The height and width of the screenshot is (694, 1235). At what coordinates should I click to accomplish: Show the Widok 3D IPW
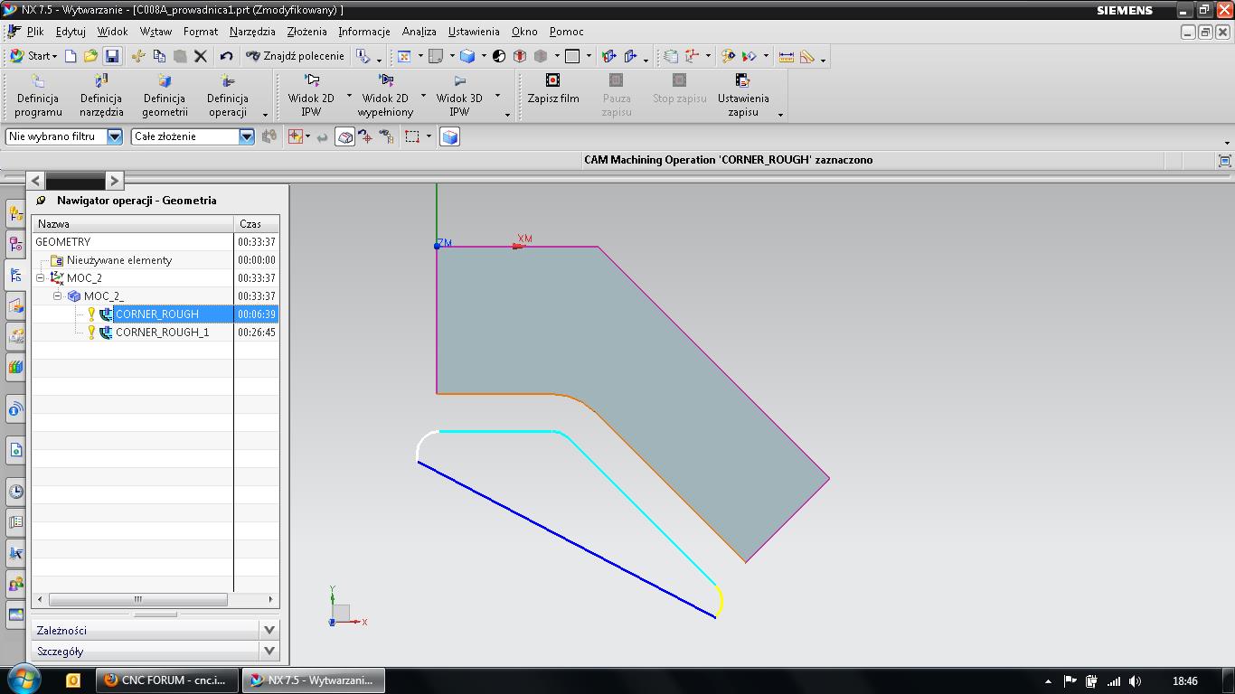(x=459, y=95)
